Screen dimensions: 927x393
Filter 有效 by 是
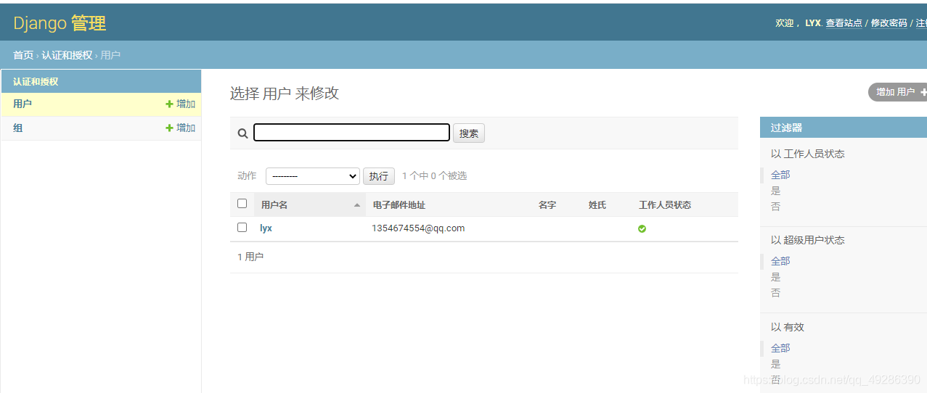point(775,364)
